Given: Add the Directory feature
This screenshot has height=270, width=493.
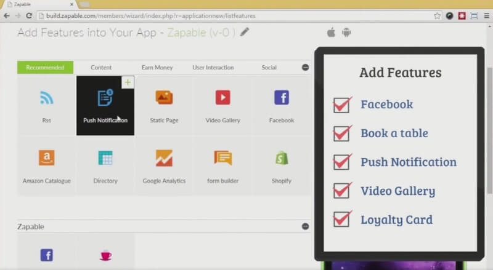Looking at the screenshot, I should coord(105,166).
